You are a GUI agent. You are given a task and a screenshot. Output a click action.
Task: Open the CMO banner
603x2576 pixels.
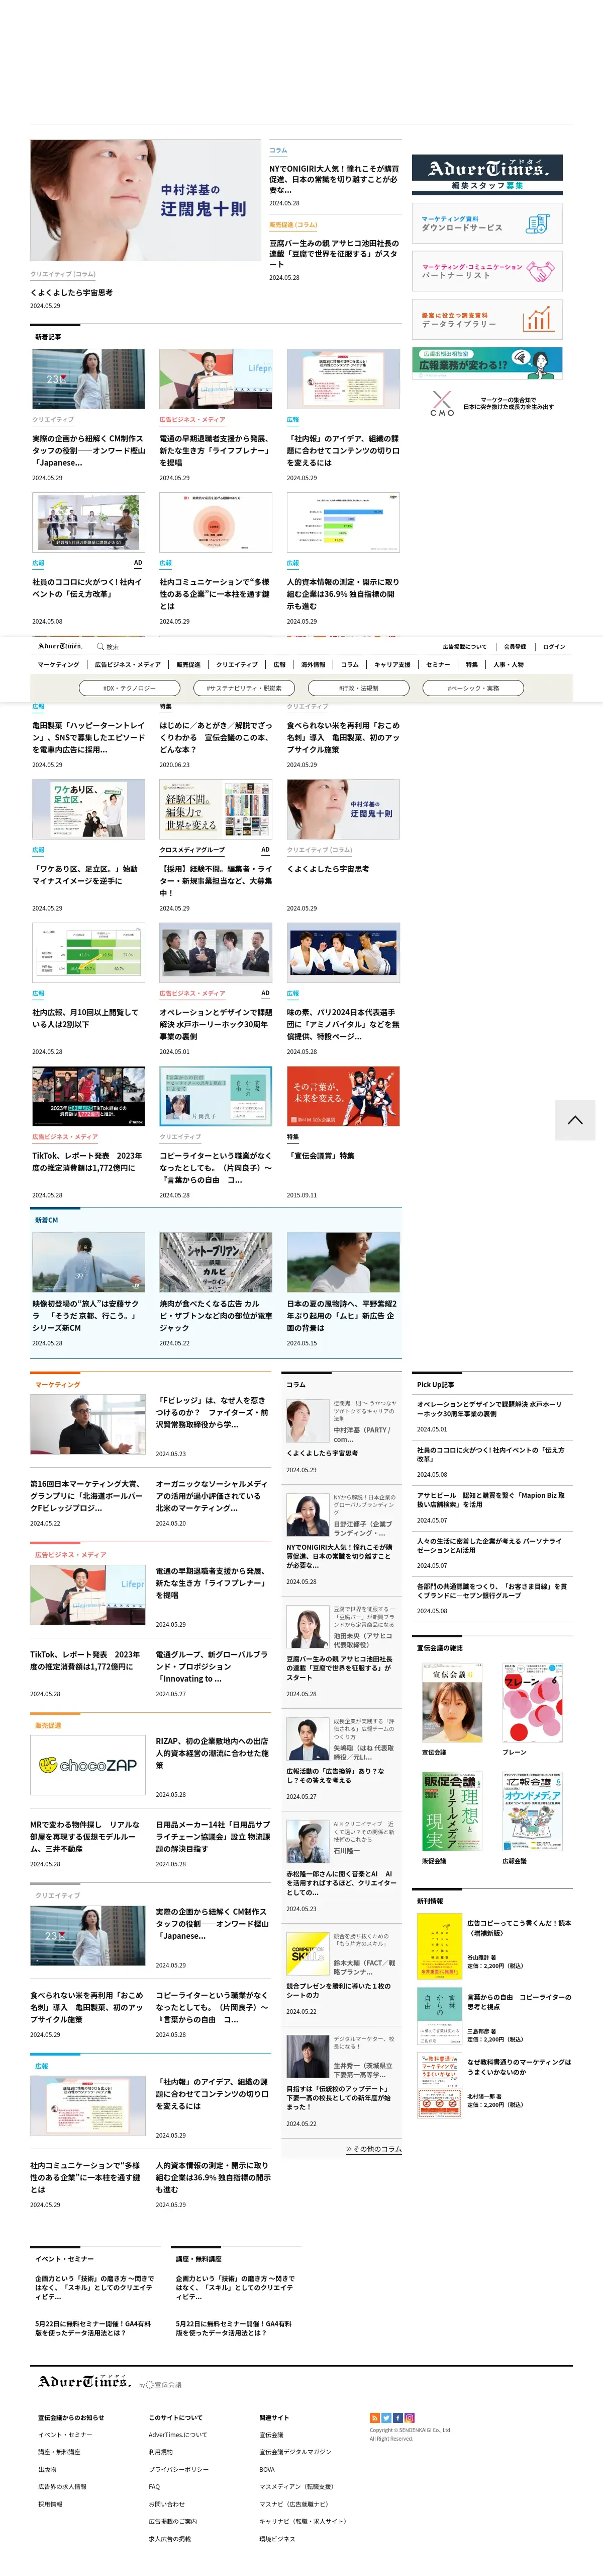coord(487,403)
